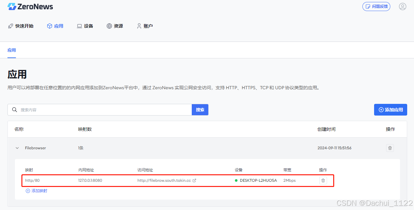Click the 内网地址 column header
Viewport: 414px width, 210px height.
point(86,170)
